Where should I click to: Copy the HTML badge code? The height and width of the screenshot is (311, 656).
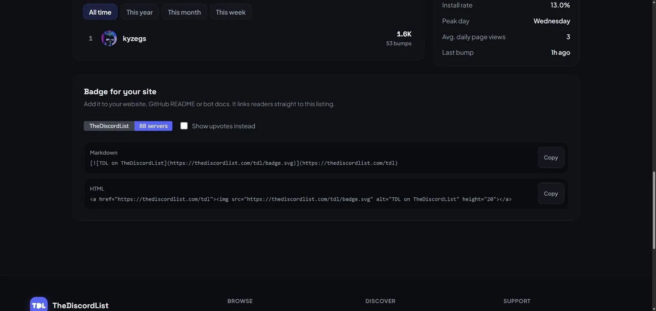[x=551, y=194]
